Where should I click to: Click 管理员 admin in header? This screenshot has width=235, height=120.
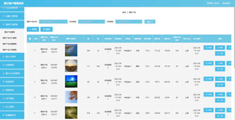pos(213,3)
